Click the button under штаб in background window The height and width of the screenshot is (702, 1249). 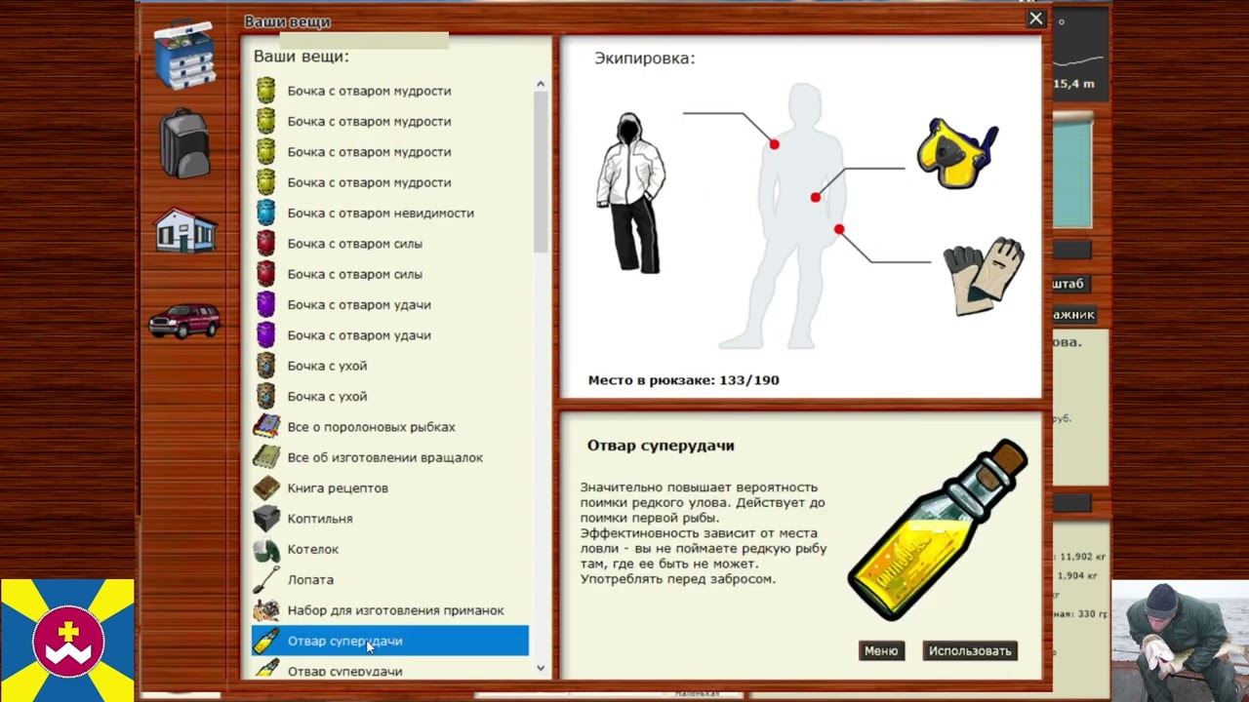tap(1073, 315)
